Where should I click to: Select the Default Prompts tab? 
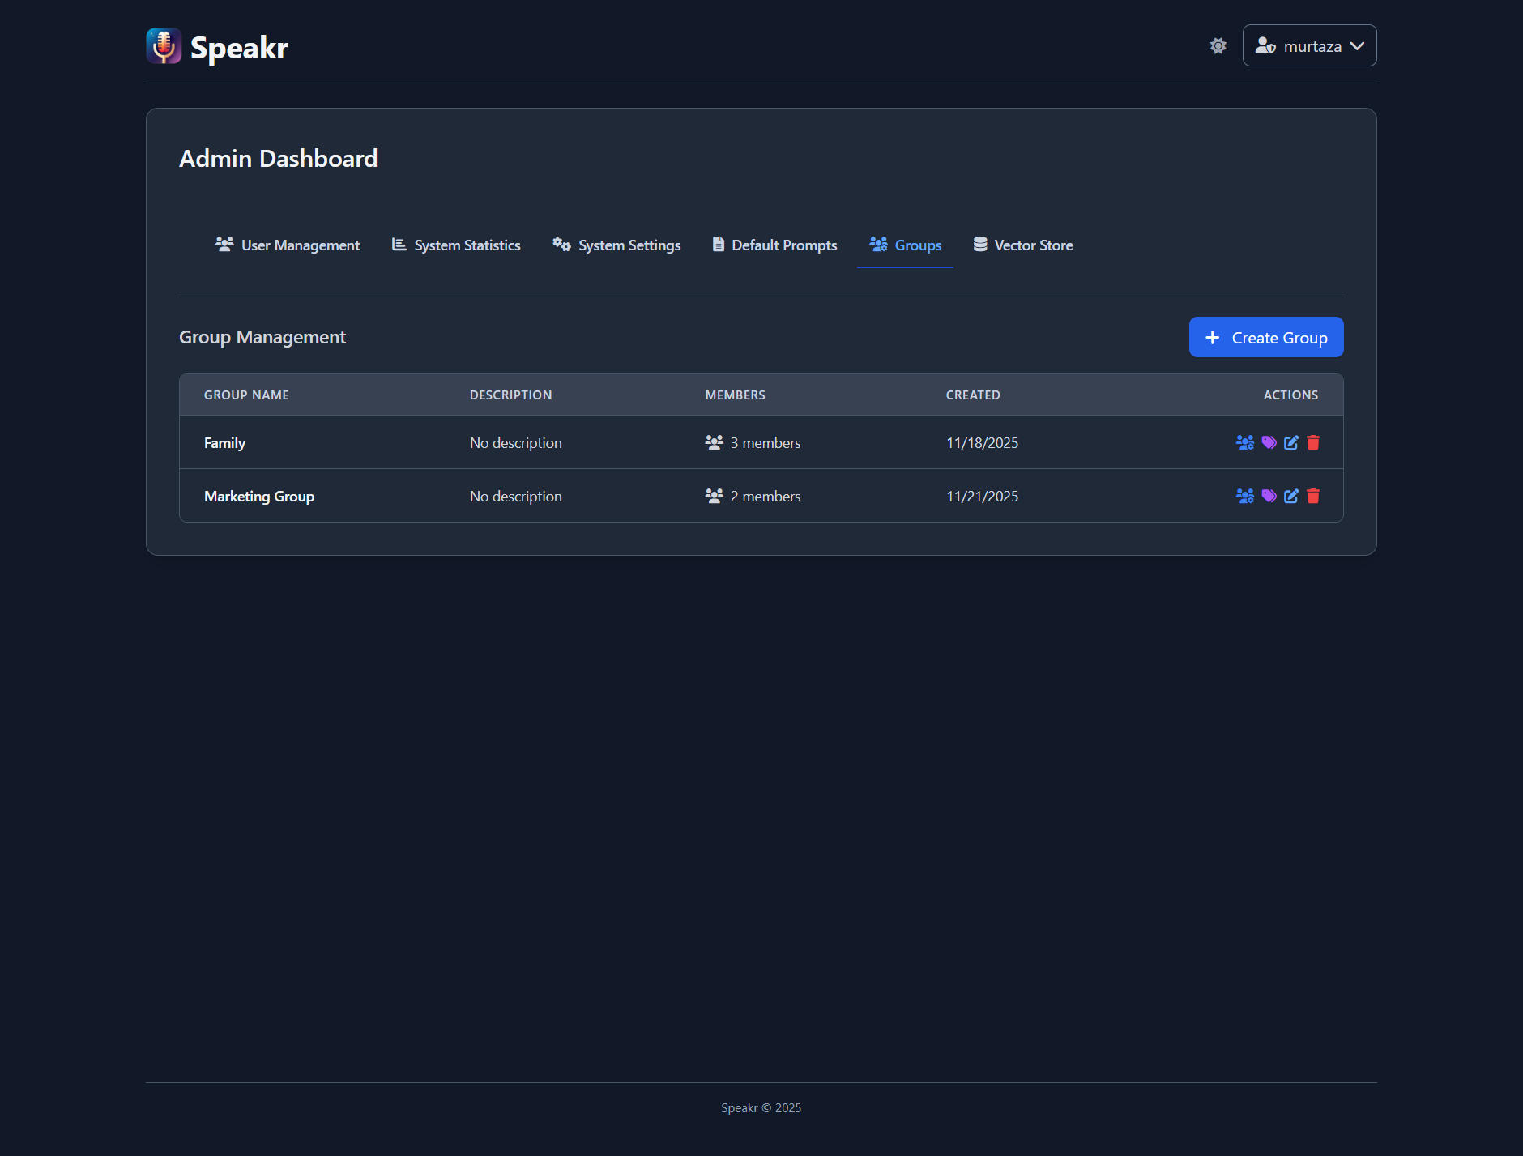tap(774, 245)
